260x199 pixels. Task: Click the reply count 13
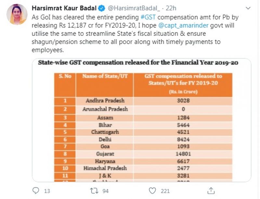click(47, 191)
